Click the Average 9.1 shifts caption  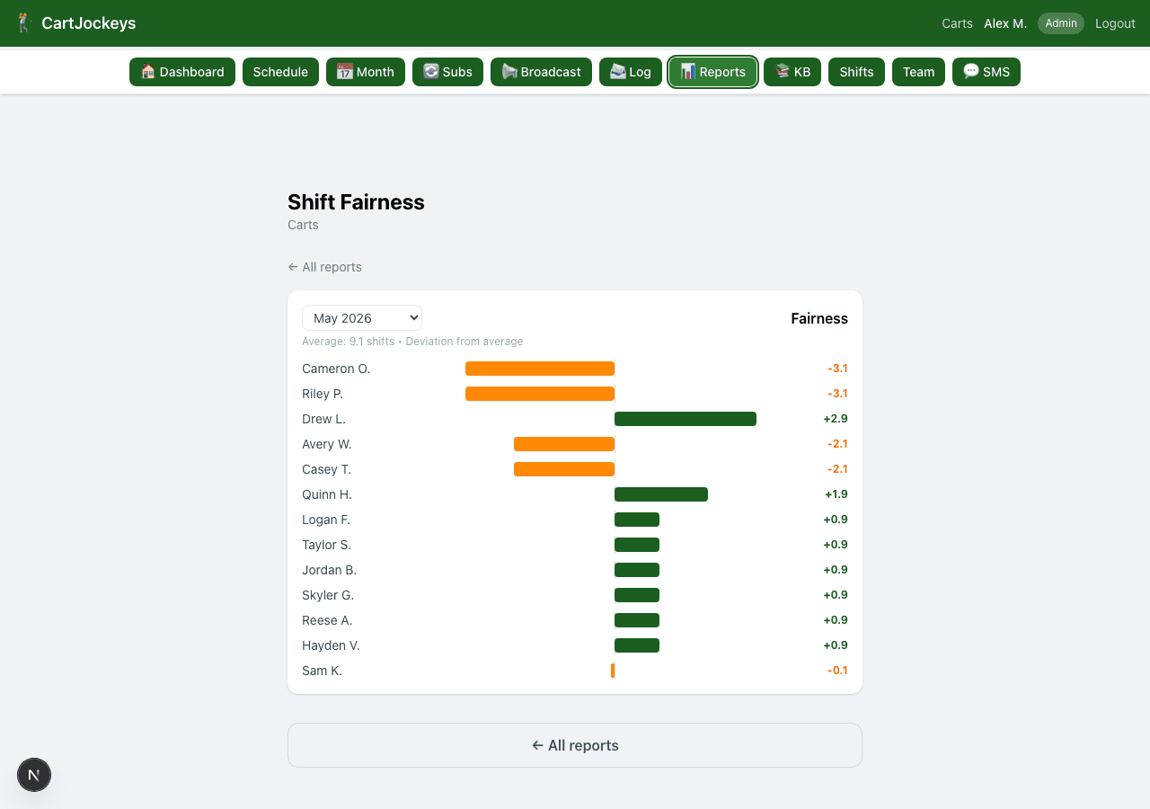coord(412,342)
